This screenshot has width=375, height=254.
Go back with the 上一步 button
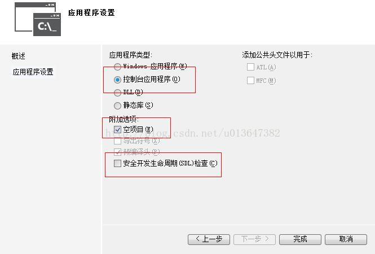click(209, 239)
